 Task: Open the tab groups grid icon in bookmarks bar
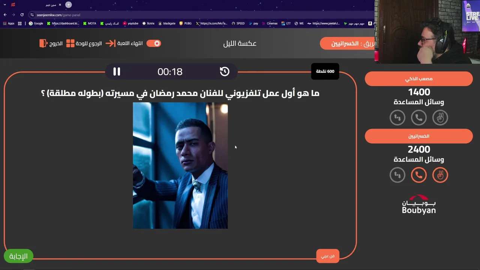(20, 23)
